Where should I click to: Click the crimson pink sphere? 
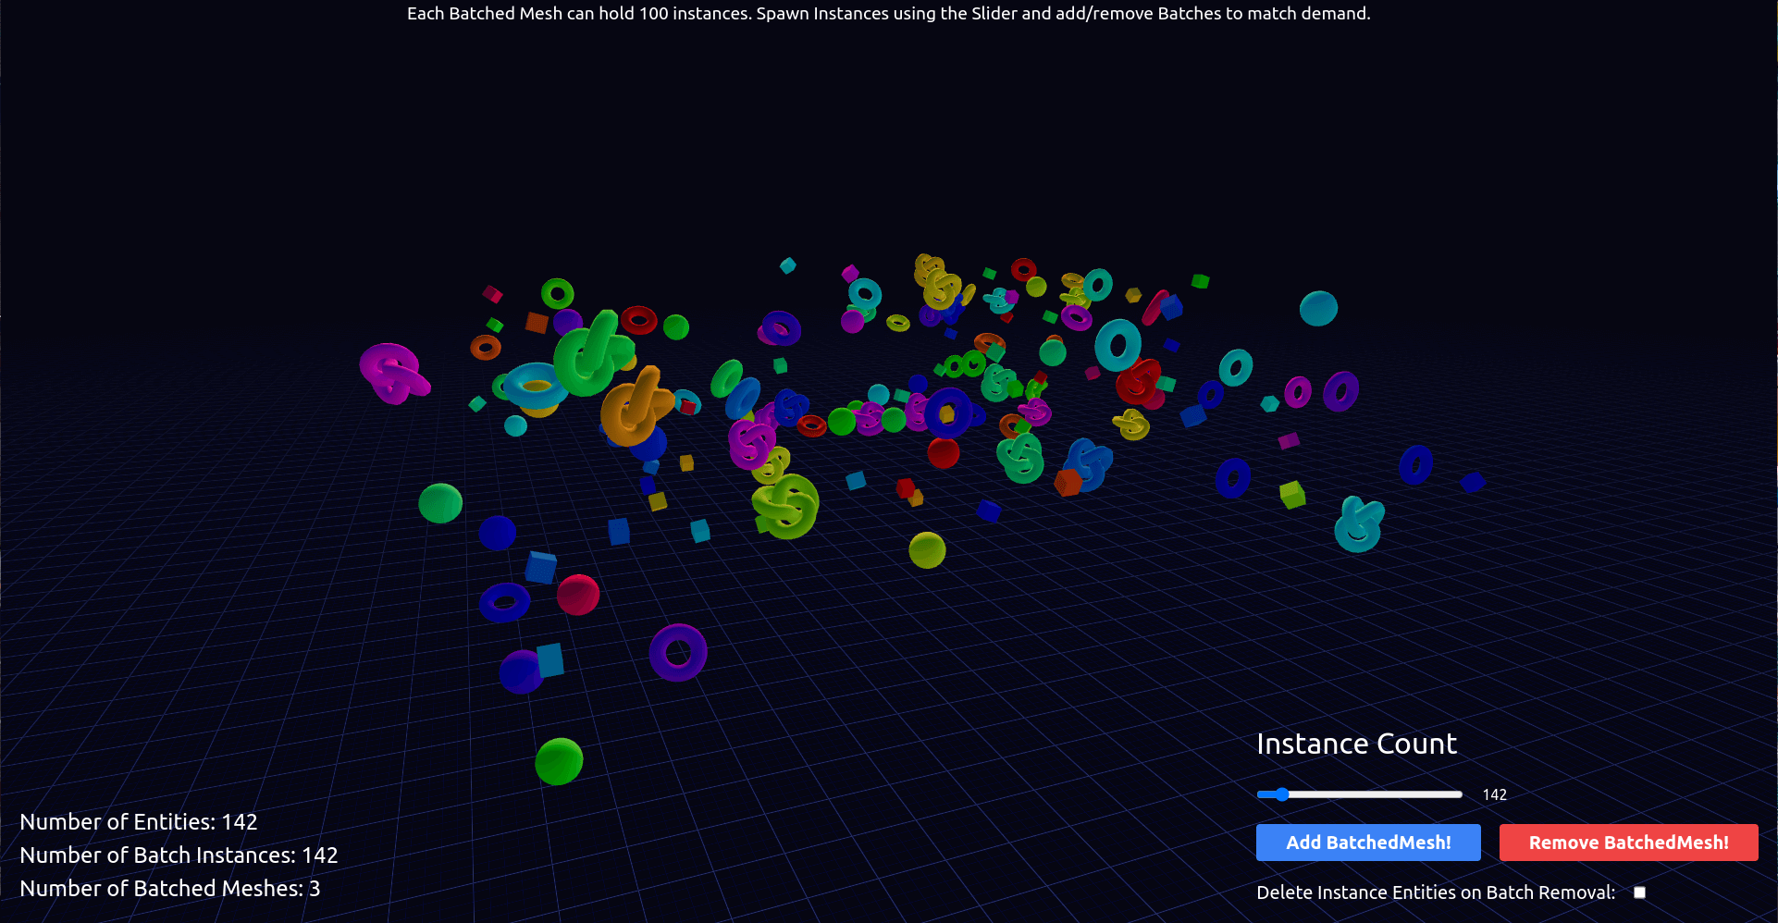point(578,595)
